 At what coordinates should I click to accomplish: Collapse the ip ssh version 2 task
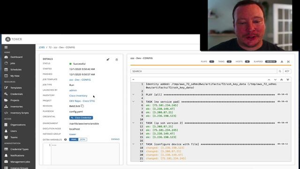(x=133, y=123)
